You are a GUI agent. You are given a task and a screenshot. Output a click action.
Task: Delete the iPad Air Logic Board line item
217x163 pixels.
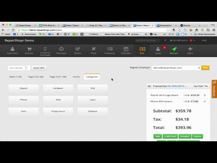(x=205, y=95)
